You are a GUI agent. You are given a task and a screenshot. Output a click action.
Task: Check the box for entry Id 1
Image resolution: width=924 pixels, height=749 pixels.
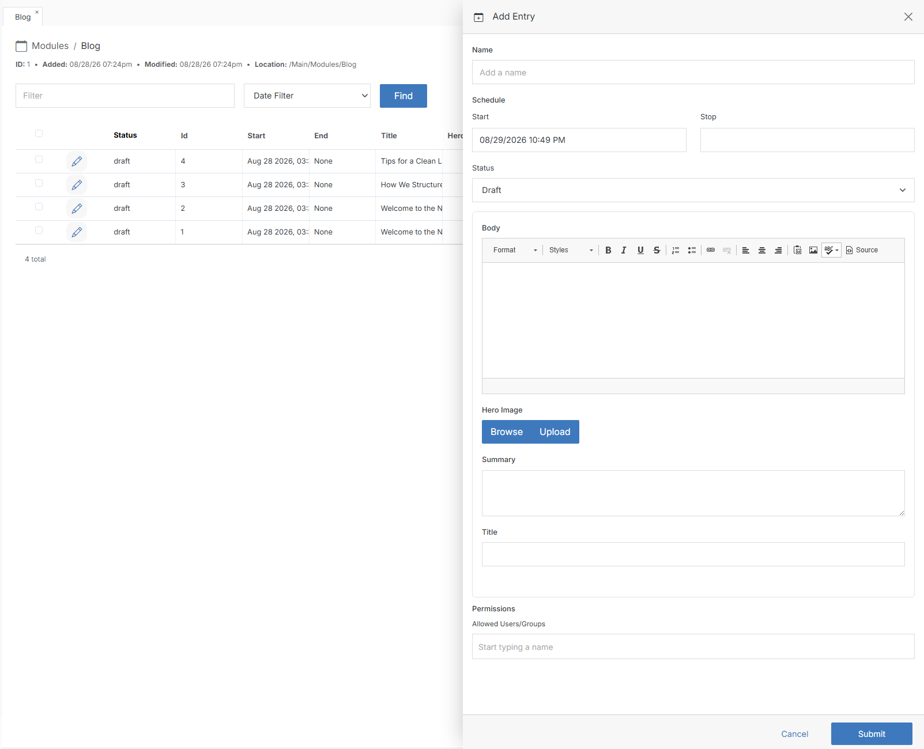(39, 230)
